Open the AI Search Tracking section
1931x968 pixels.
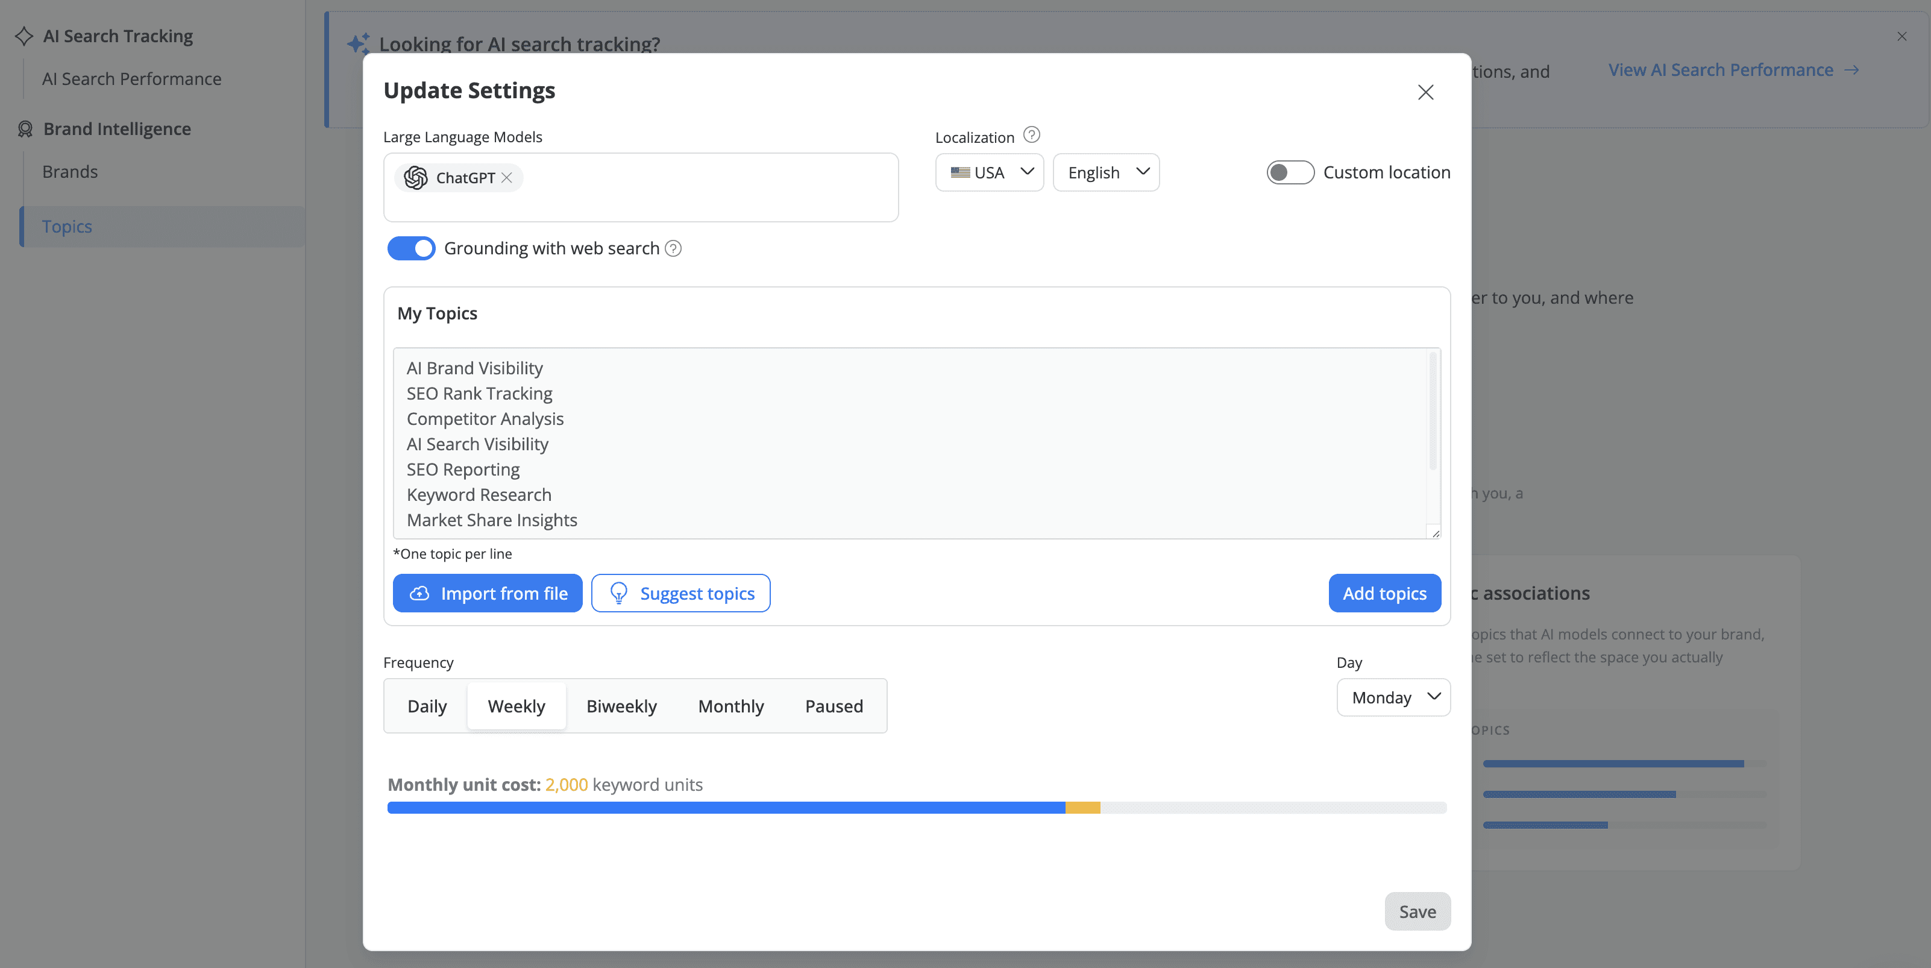tap(118, 36)
